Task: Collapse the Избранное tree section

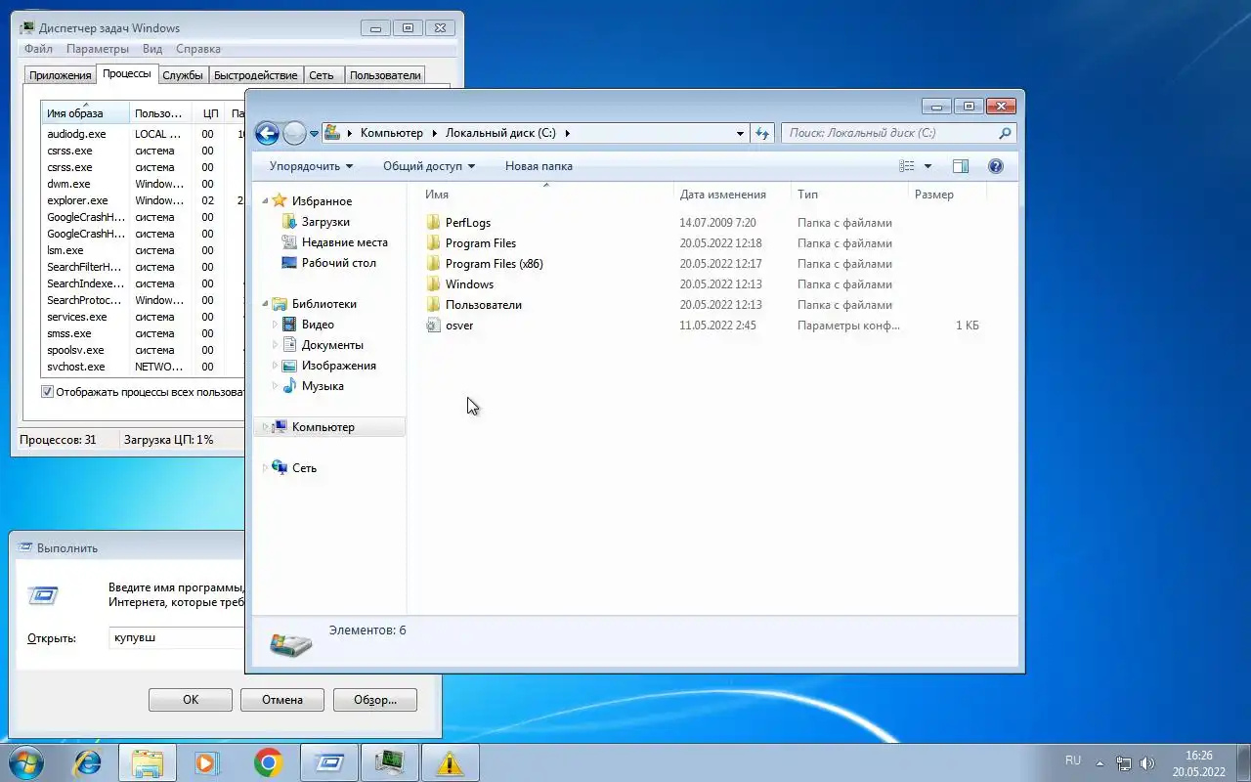Action: click(265, 200)
